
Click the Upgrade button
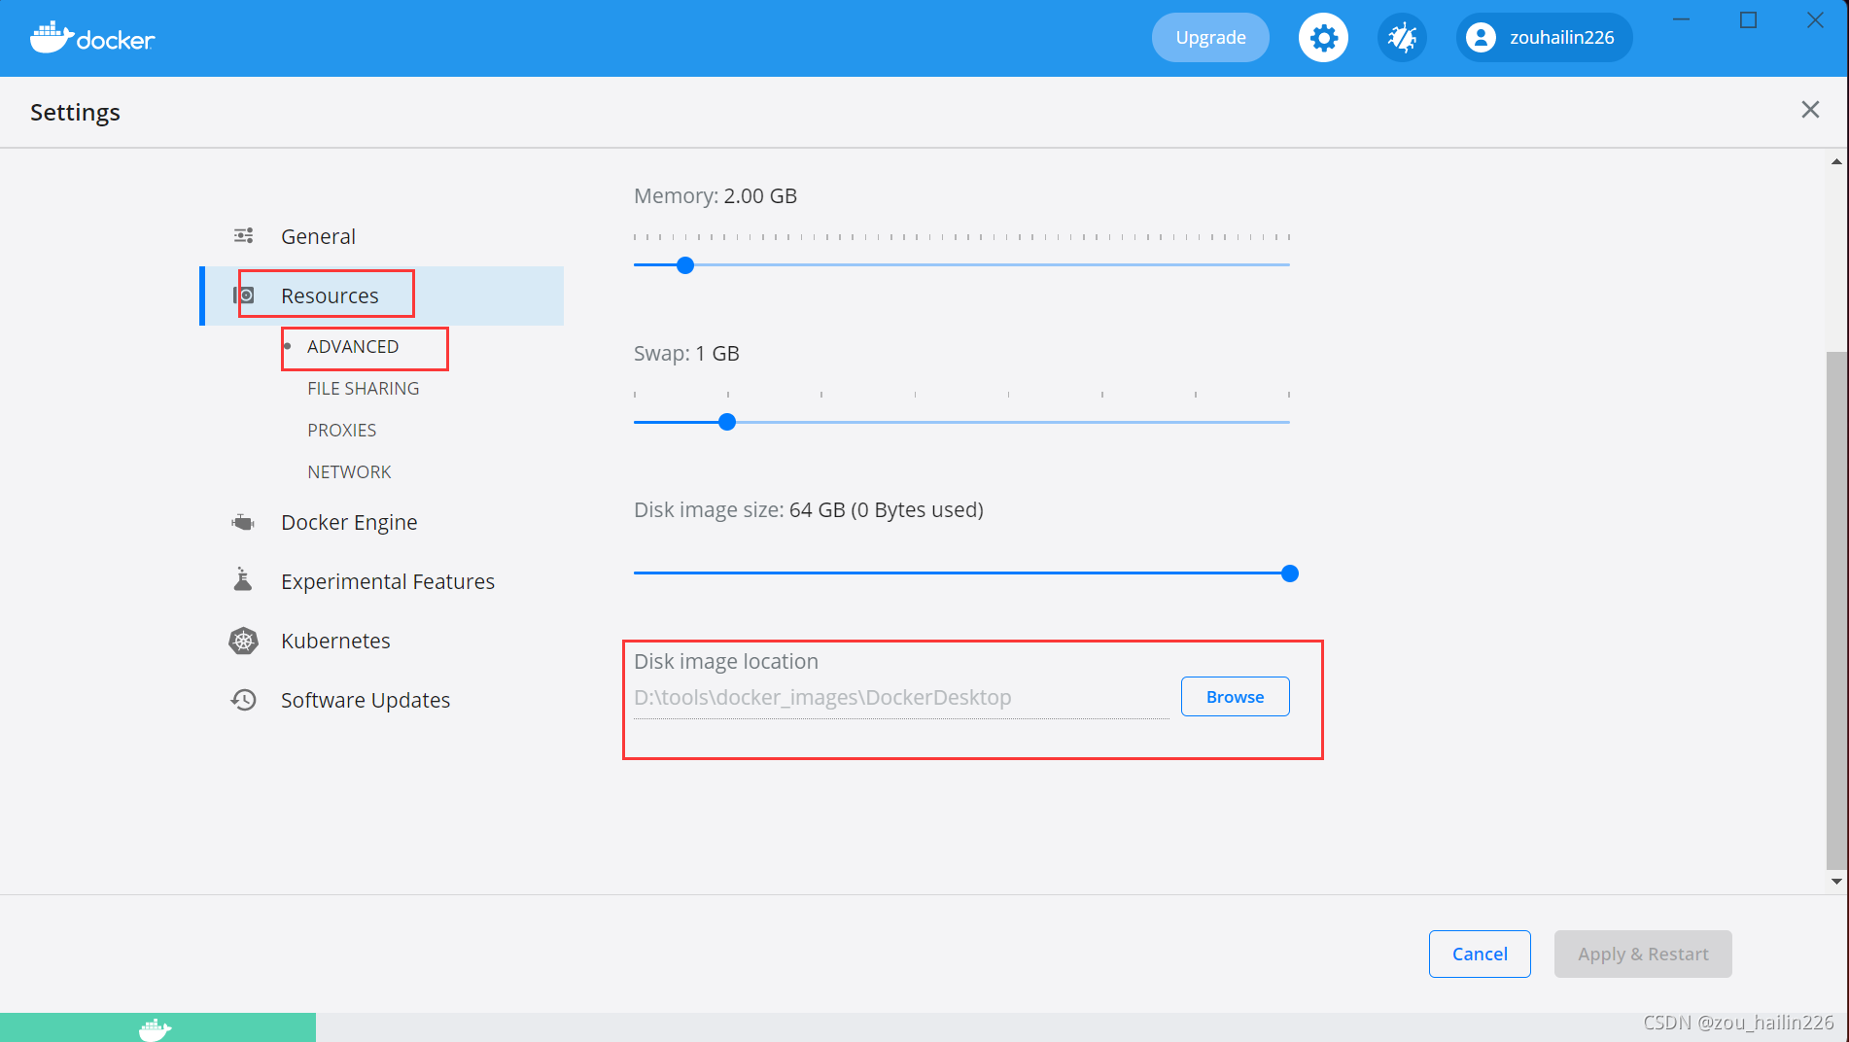pos(1210,38)
